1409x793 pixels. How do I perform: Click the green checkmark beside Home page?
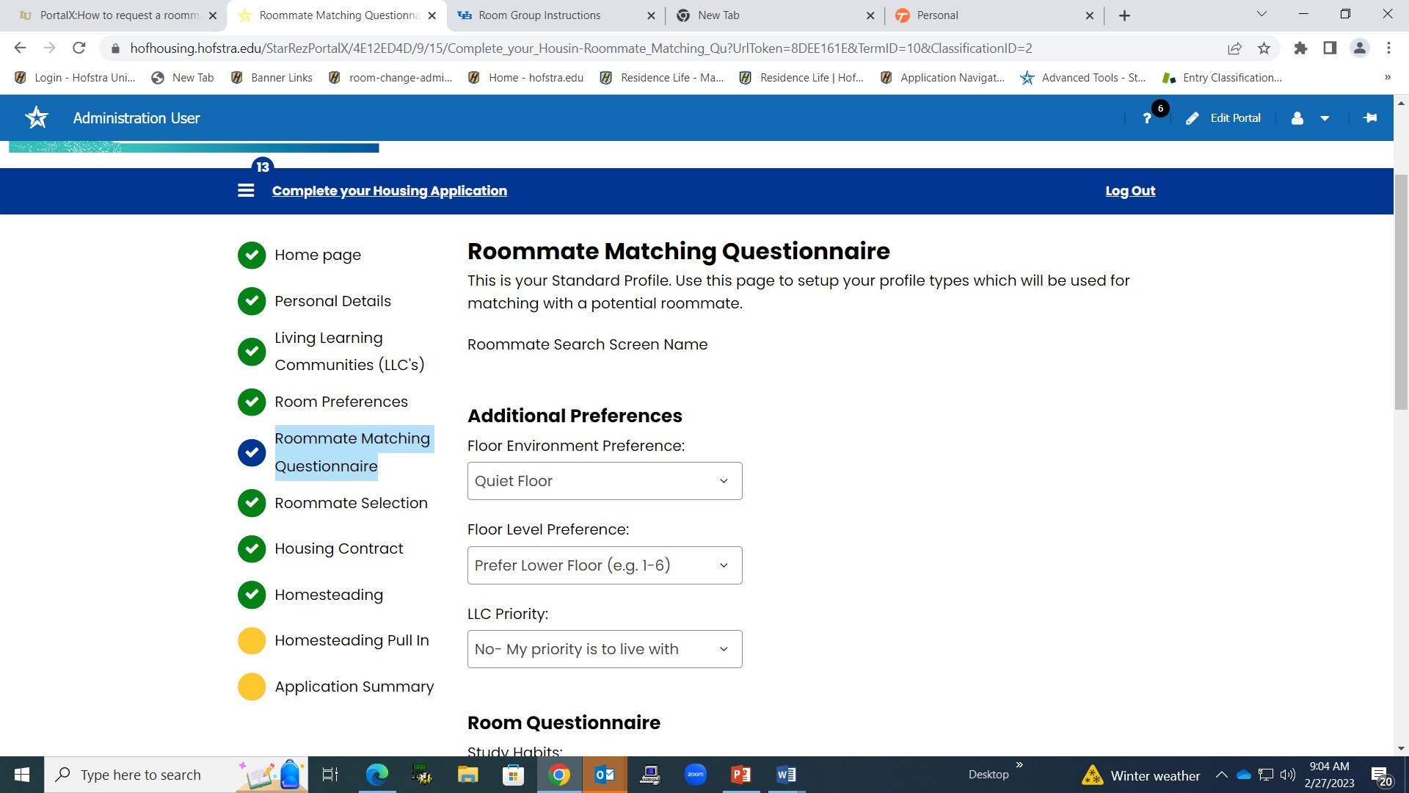coord(252,255)
